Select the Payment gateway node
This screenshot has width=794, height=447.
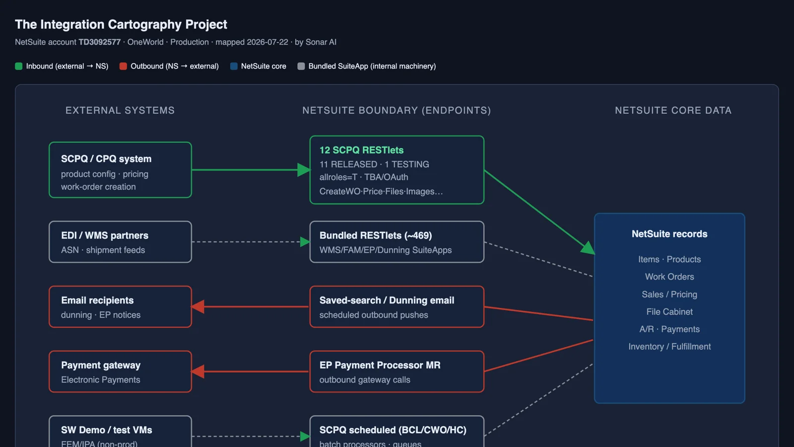click(120, 372)
